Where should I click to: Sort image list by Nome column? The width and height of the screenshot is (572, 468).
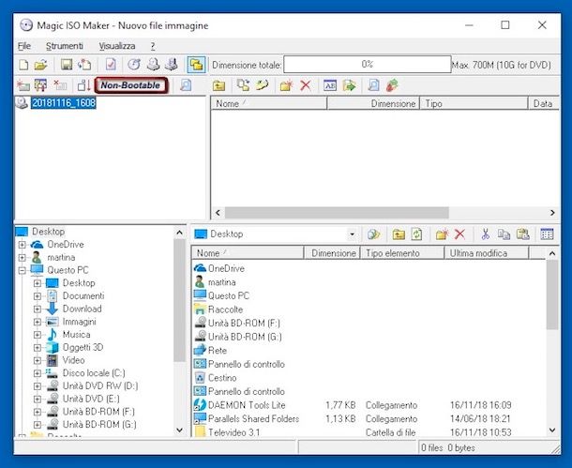click(268, 103)
